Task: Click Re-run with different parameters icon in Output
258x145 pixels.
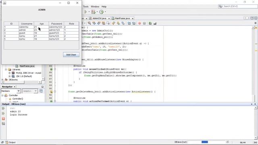Action: [x=3, y=114]
